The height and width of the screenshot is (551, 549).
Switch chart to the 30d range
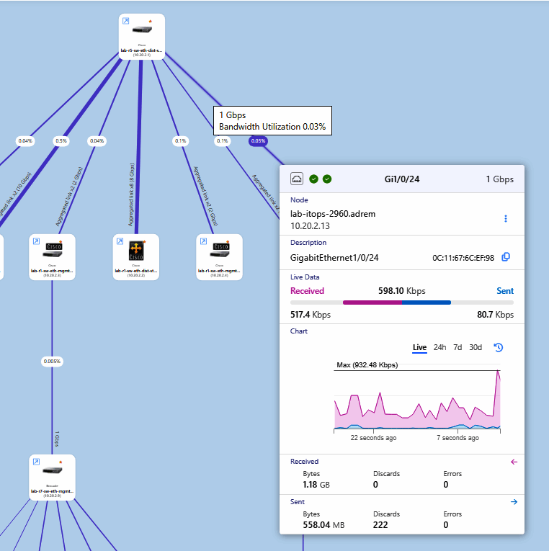click(x=476, y=348)
